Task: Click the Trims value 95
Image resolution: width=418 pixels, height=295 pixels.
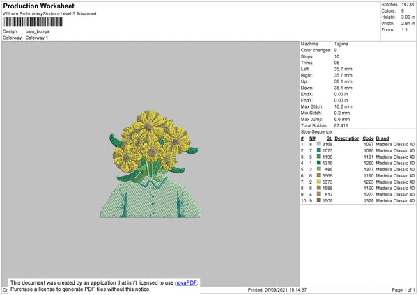Action: pos(336,63)
